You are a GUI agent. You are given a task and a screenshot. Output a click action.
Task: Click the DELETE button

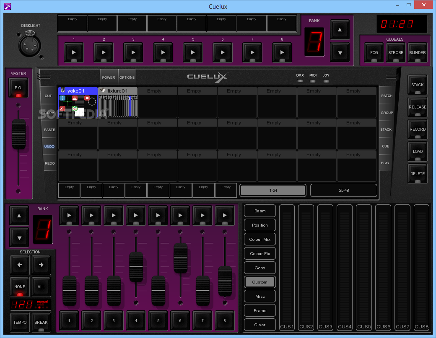(x=418, y=173)
